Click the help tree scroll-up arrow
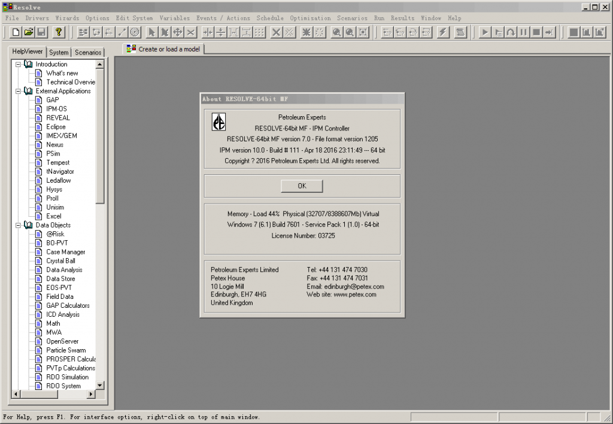 (100, 64)
